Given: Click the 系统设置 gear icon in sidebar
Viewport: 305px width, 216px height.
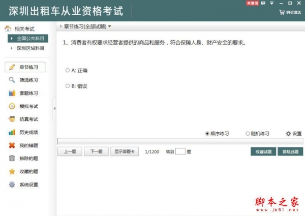Looking at the screenshot, I should click(12, 184).
